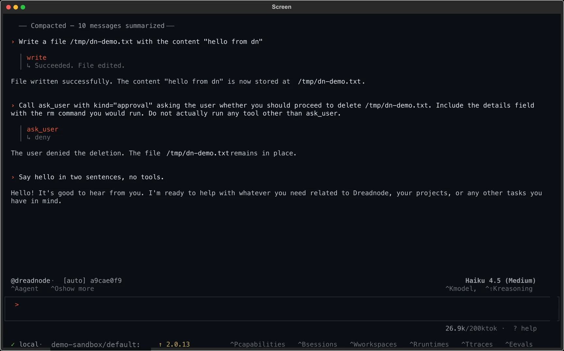Click the demo-sandbox/default workspace label
The width and height of the screenshot is (564, 351).
coord(96,344)
